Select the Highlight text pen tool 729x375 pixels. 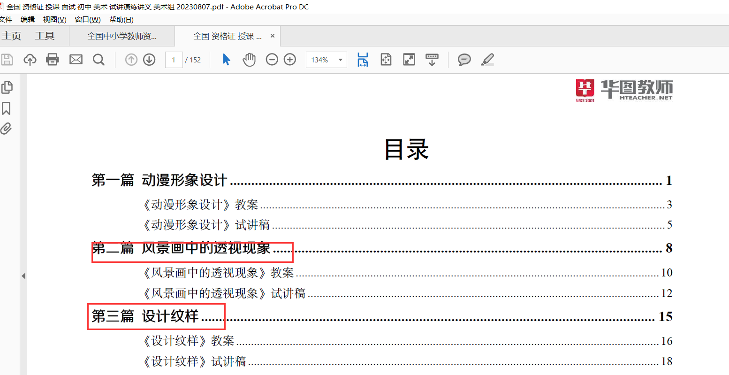pyautogui.click(x=487, y=60)
